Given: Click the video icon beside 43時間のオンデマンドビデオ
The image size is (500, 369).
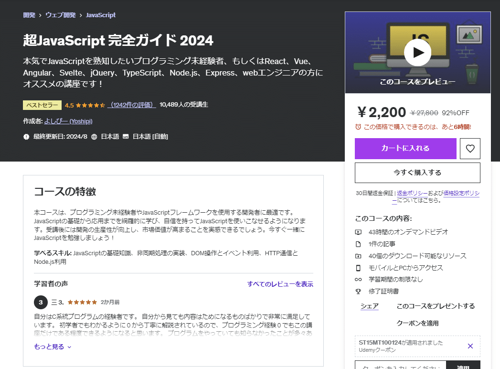Looking at the screenshot, I should [359, 232].
